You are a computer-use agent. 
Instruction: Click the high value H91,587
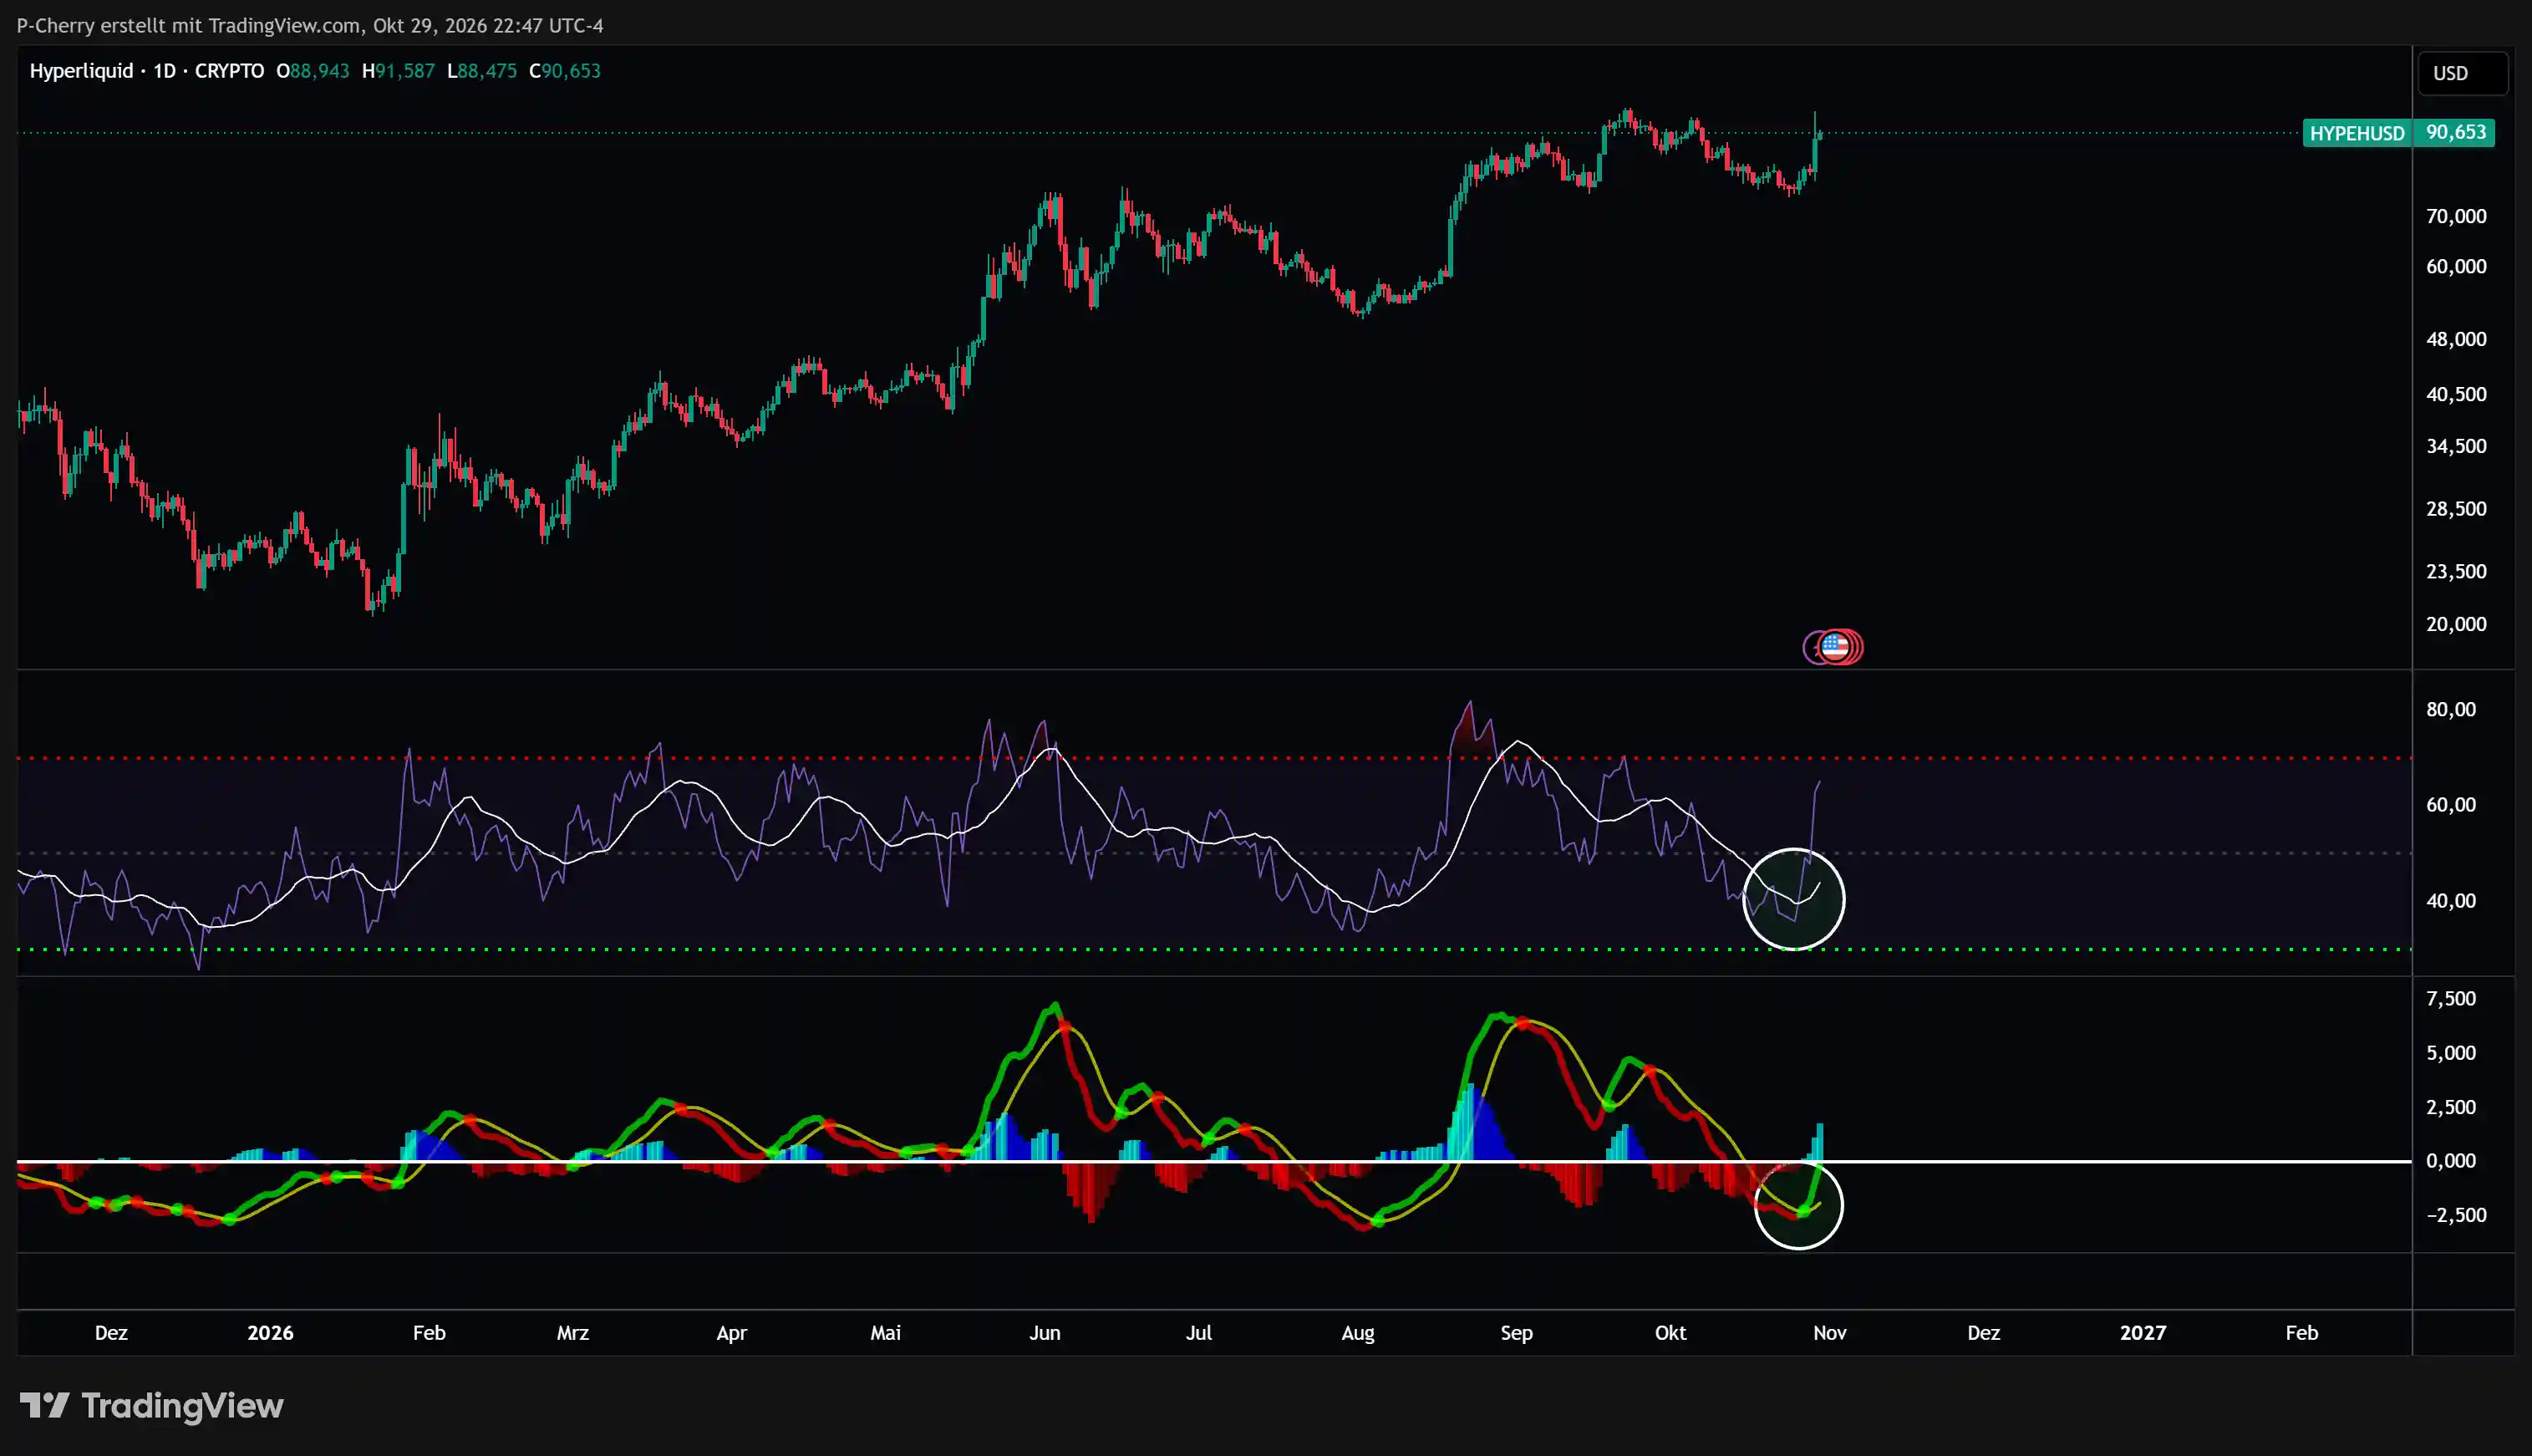point(398,71)
